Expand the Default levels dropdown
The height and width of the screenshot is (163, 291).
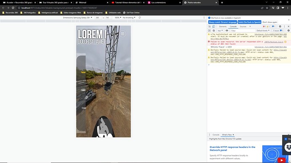click(x=263, y=31)
